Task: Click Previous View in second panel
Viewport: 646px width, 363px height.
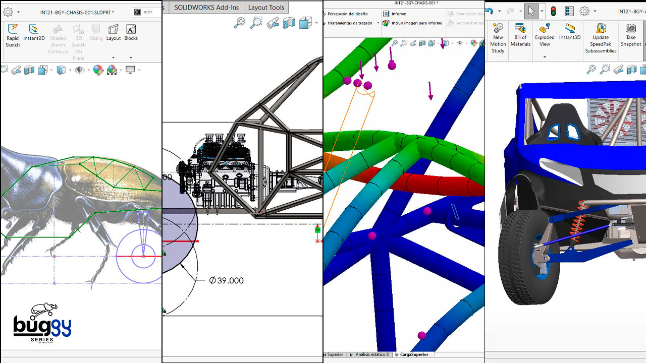Action: pyautogui.click(x=273, y=22)
